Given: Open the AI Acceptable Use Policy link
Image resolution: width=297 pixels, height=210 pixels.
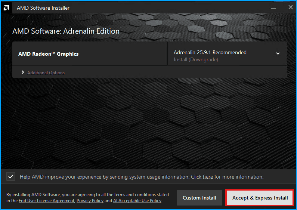Looking at the screenshot, I should [x=137, y=201].
